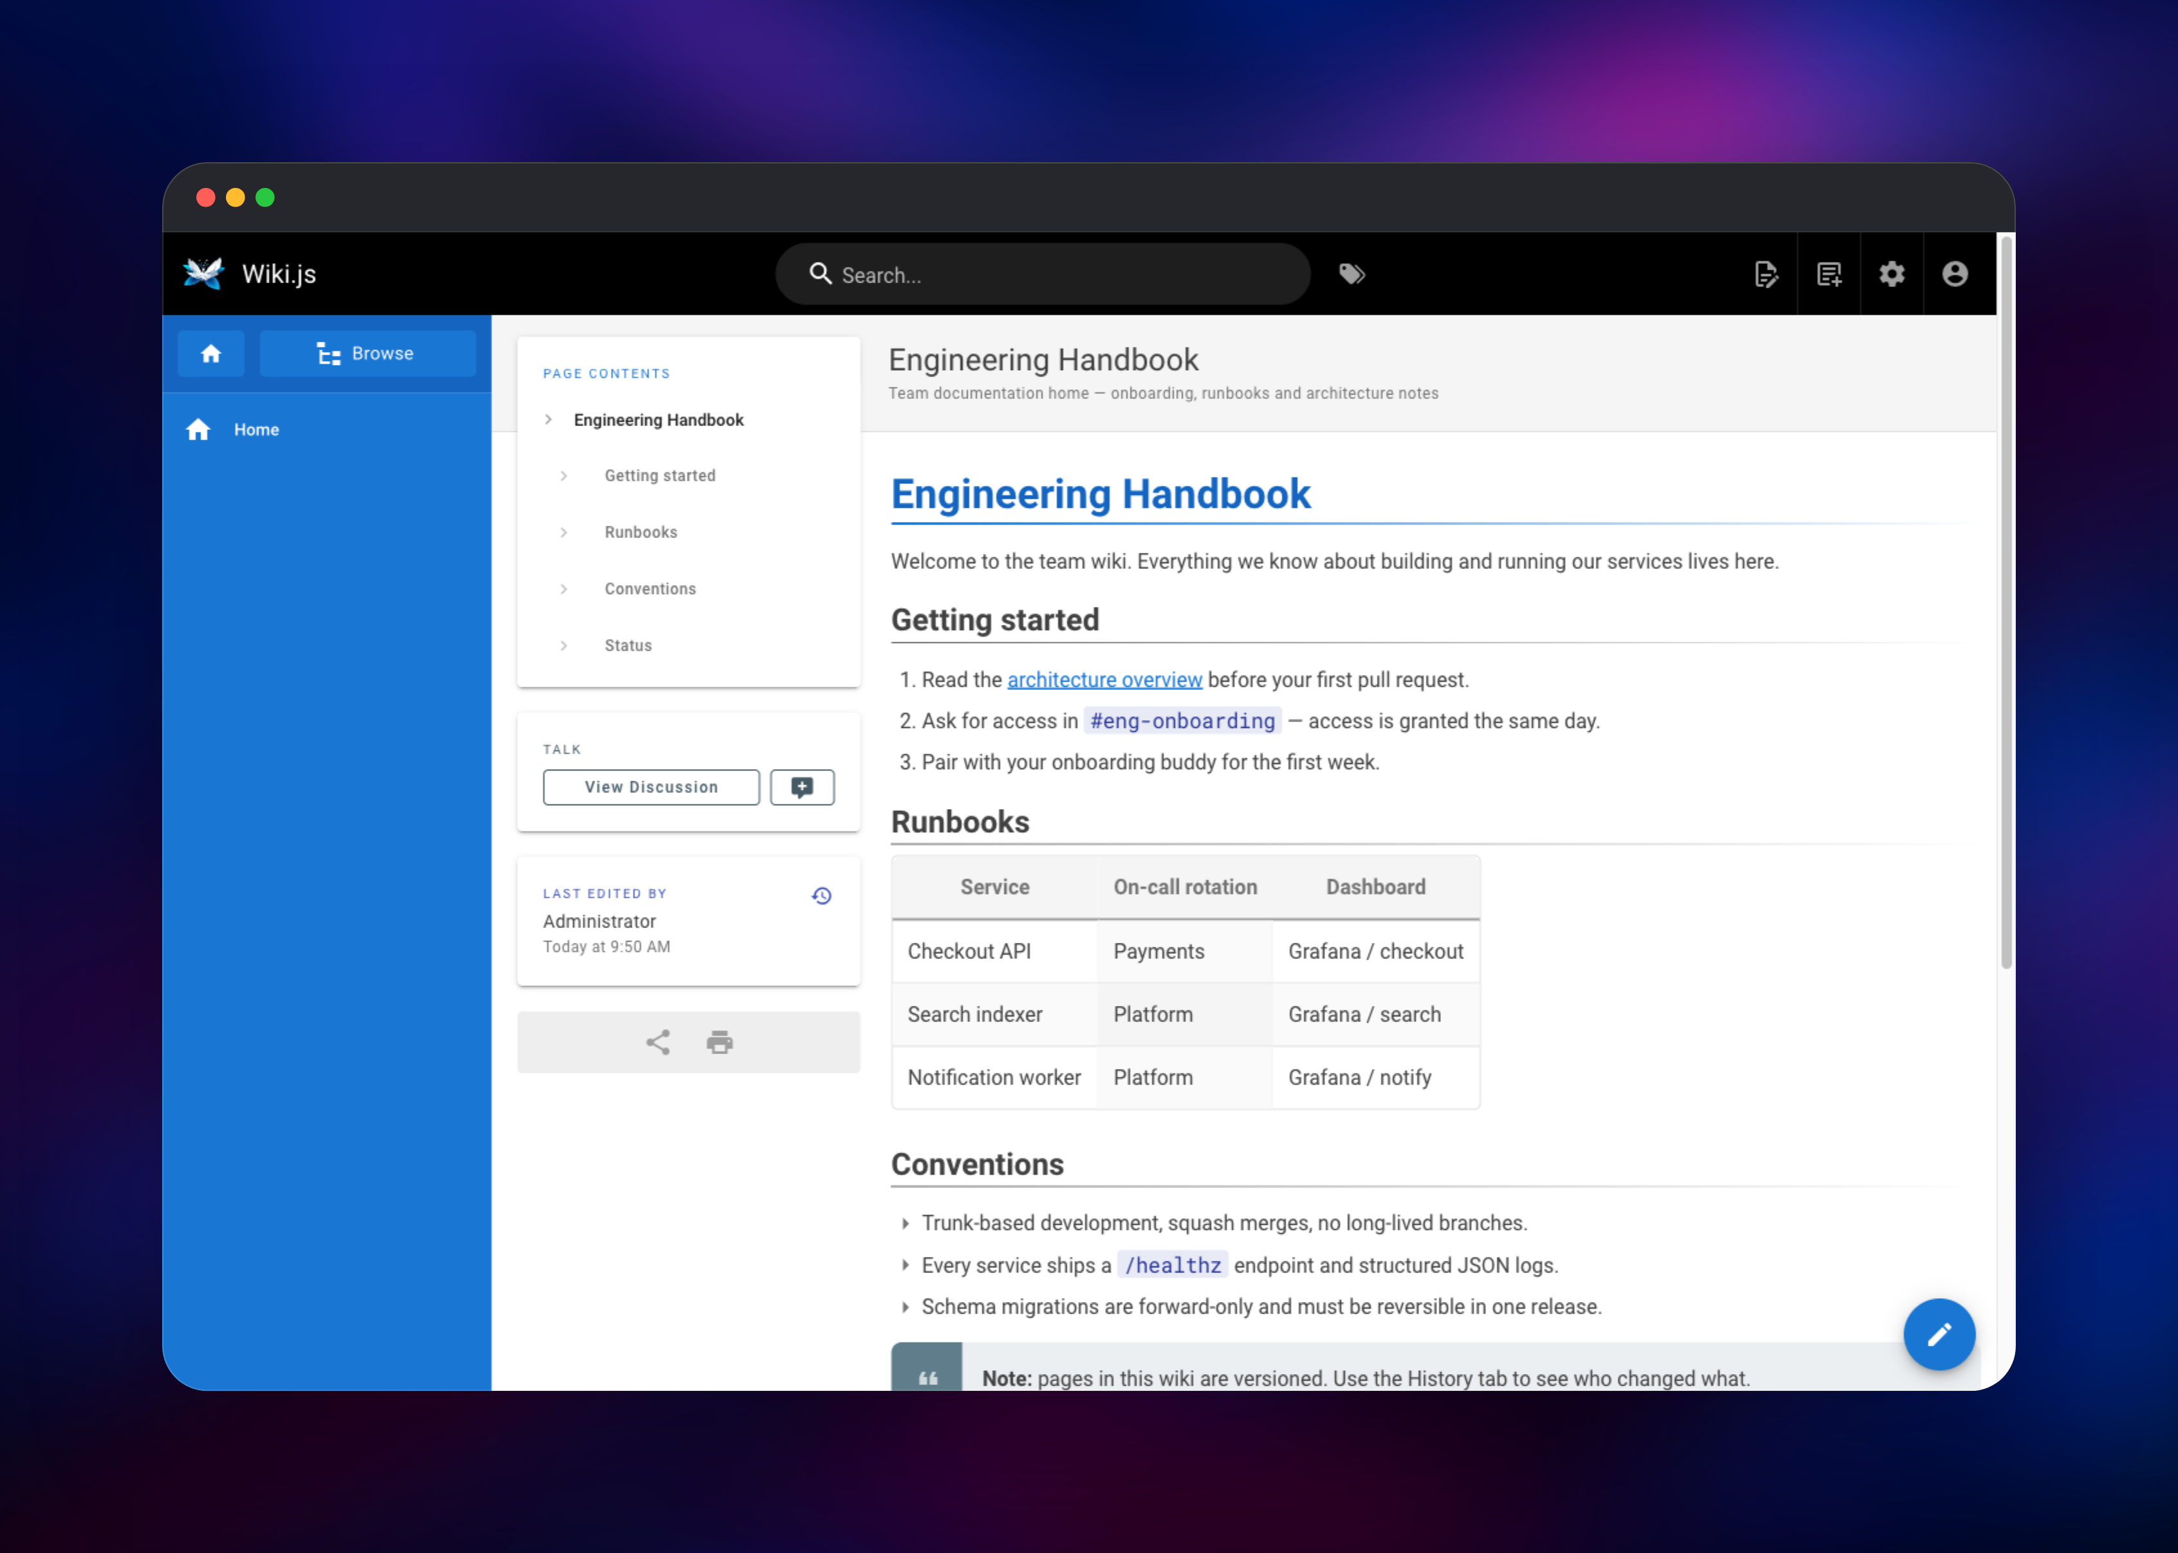Click the Browse button label
2178x1553 pixels.
pos(382,354)
